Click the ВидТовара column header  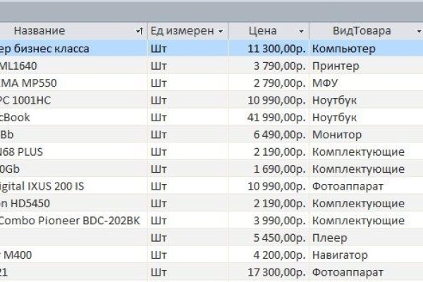[x=360, y=31]
